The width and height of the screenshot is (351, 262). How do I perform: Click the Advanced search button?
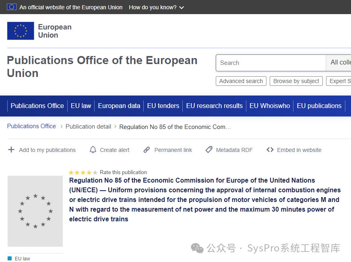[x=241, y=81]
